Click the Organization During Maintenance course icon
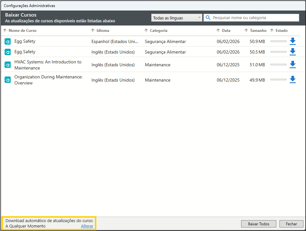The height and width of the screenshot is (231, 306). [8, 80]
